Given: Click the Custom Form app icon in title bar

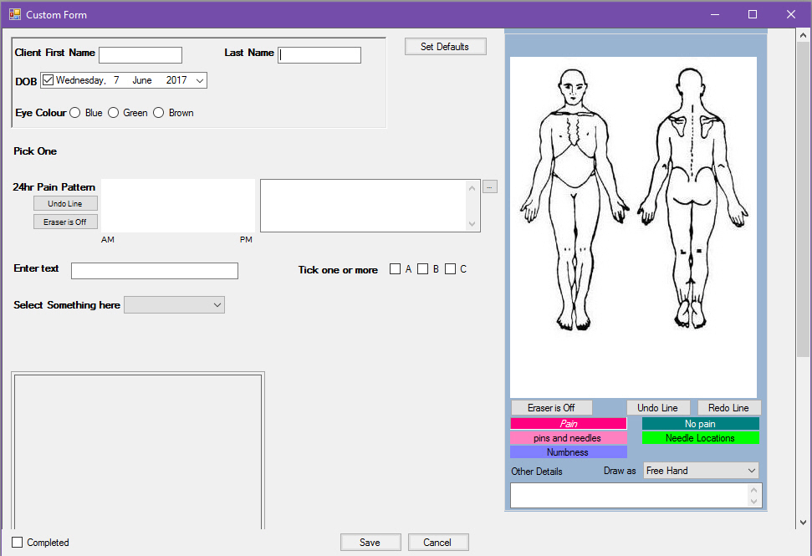Looking at the screenshot, I should [x=14, y=14].
